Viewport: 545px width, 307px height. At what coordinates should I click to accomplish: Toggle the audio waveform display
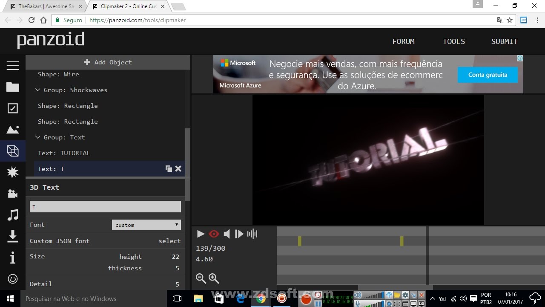point(252,234)
